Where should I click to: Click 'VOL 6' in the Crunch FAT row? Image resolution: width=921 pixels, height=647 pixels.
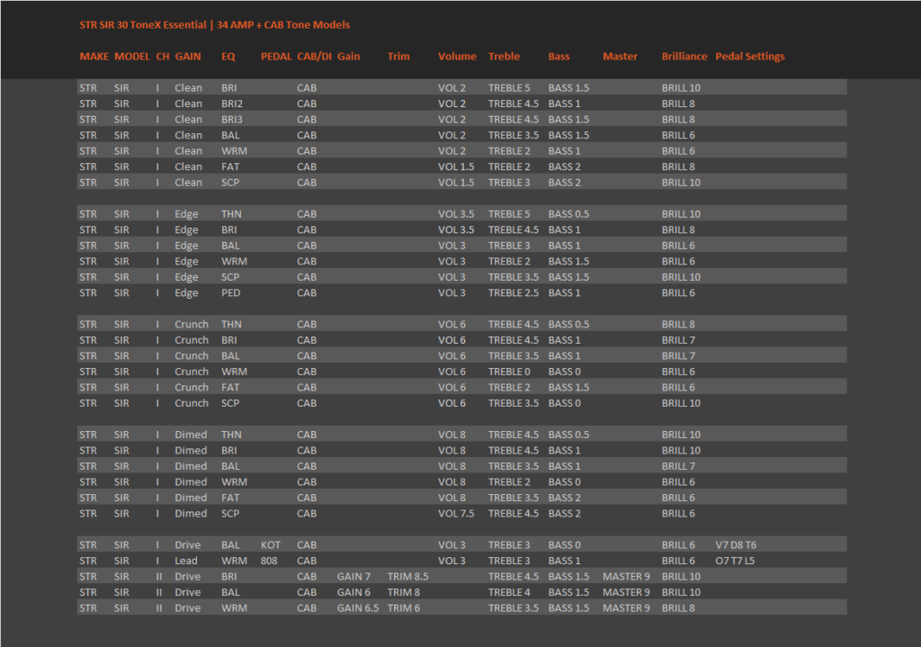[452, 388]
